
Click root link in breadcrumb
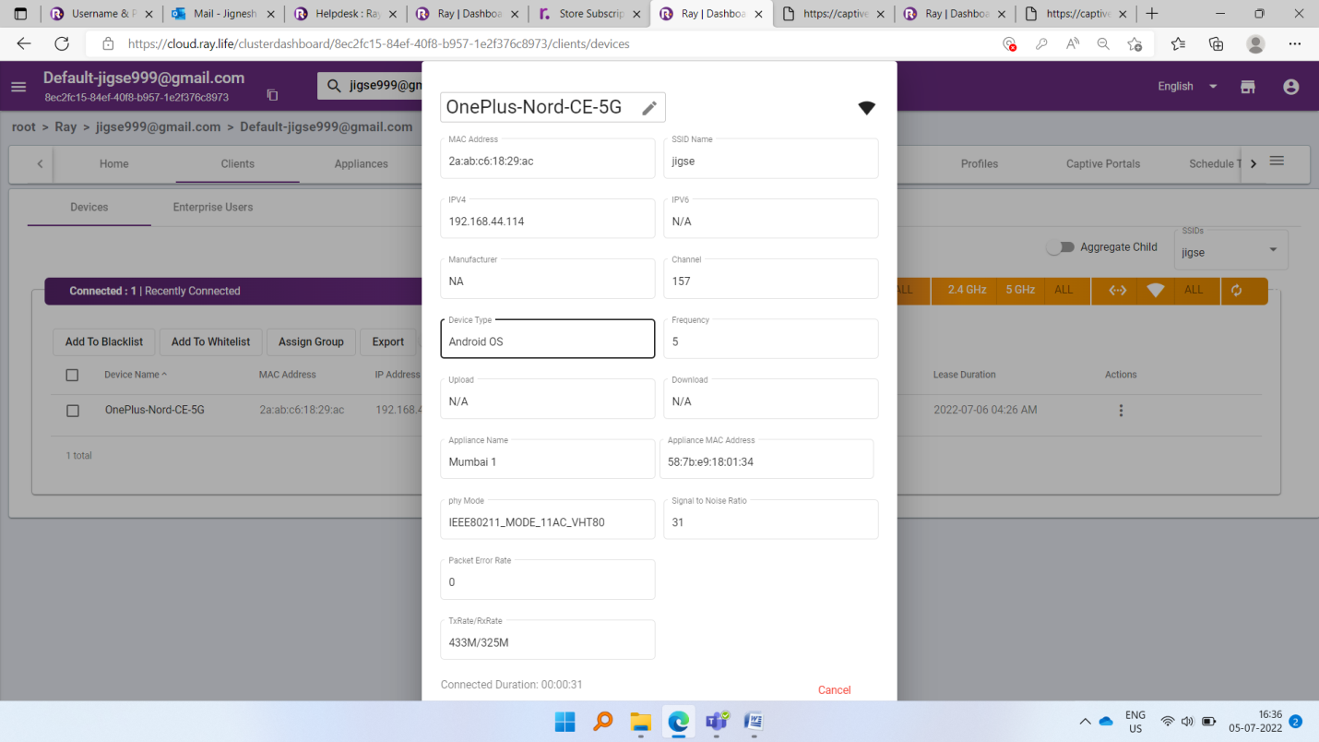coord(24,126)
